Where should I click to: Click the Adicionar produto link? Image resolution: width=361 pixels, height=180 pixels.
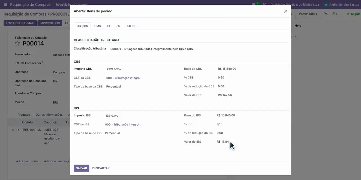(x=28, y=161)
